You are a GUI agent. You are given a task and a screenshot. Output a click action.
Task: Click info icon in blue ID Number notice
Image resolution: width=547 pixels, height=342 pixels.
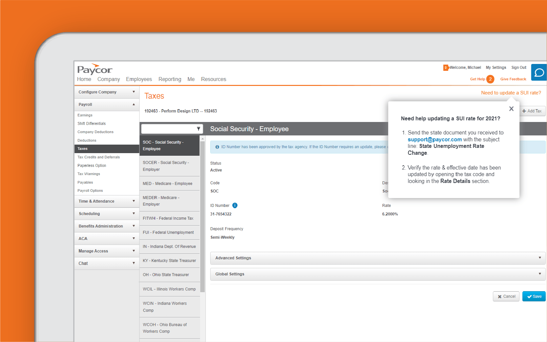(217, 147)
